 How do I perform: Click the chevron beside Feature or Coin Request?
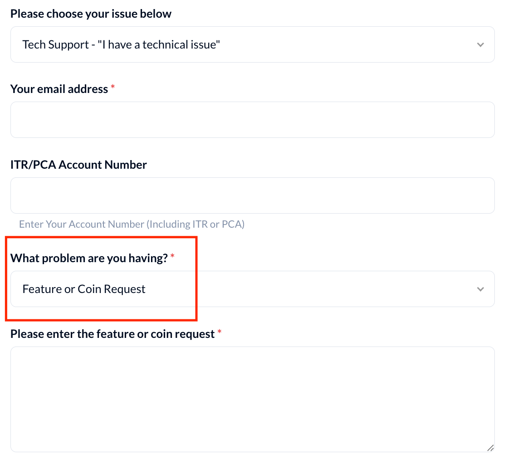480,289
